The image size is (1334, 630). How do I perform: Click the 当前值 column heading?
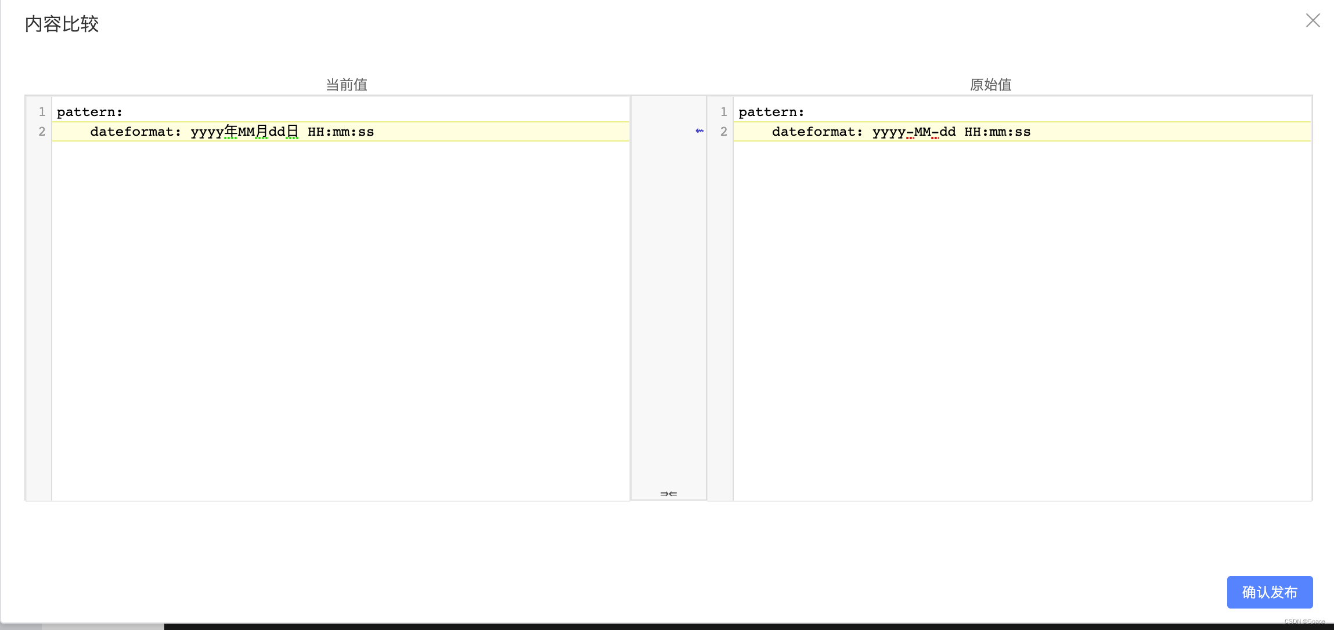click(347, 85)
